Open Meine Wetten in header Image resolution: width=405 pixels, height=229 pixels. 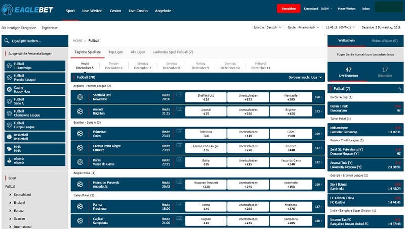(347, 9)
